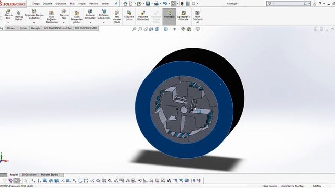Click Anlık Görüntü Al camera icon

(197, 13)
